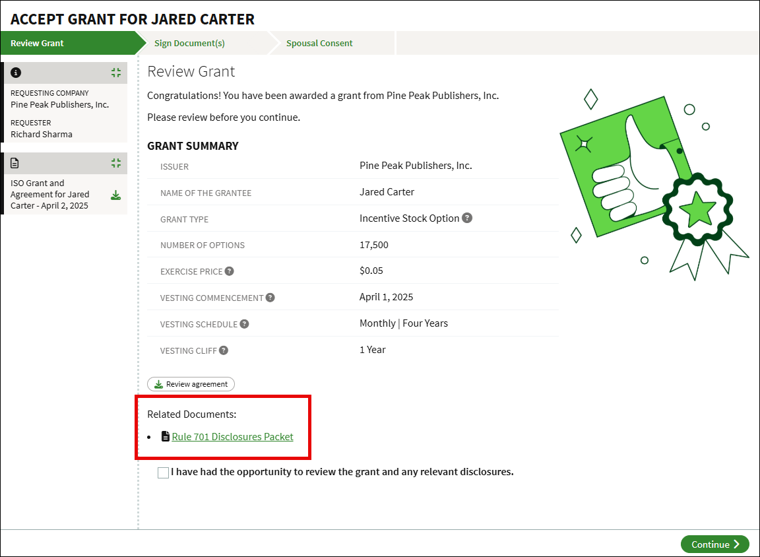Click help icon beside Exercise Price
Screen dimensions: 760x557
tap(229, 271)
